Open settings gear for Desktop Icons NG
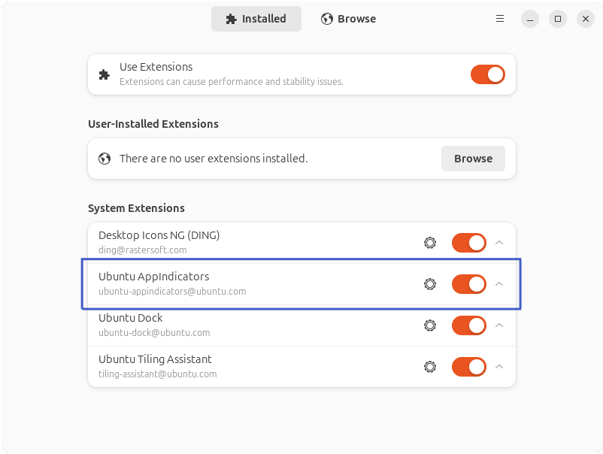 pos(430,243)
